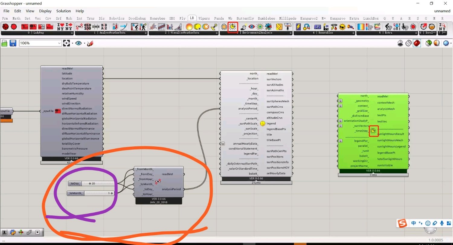Screen dimensions: 453x245
Task: Close the bottom-left widget toolbar
Action: 37,232
